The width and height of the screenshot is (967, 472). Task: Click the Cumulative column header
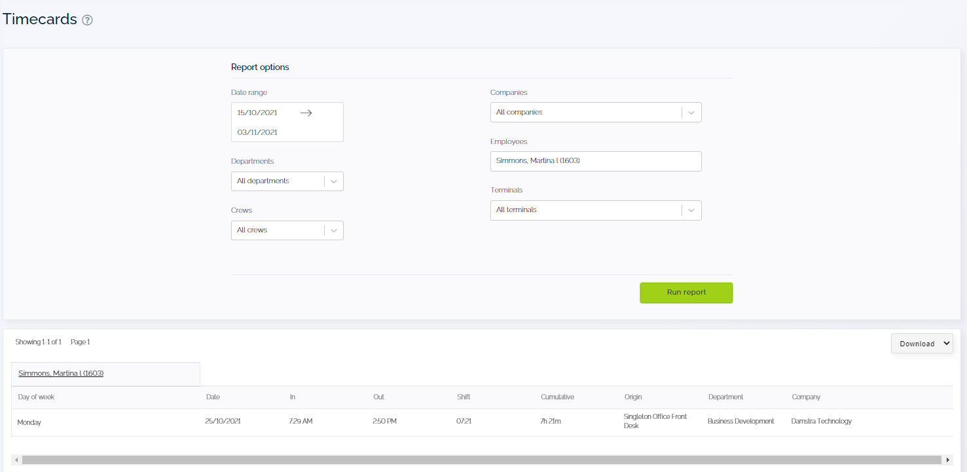pyautogui.click(x=557, y=397)
